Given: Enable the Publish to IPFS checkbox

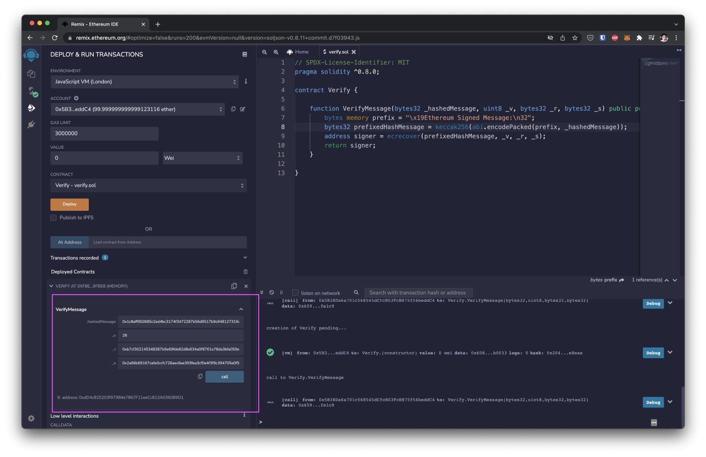Looking at the screenshot, I should (x=53, y=217).
